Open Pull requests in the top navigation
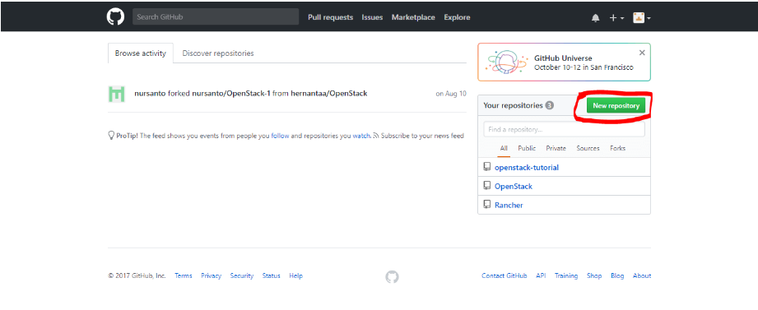Screen dimensions: 758x310 [330, 17]
